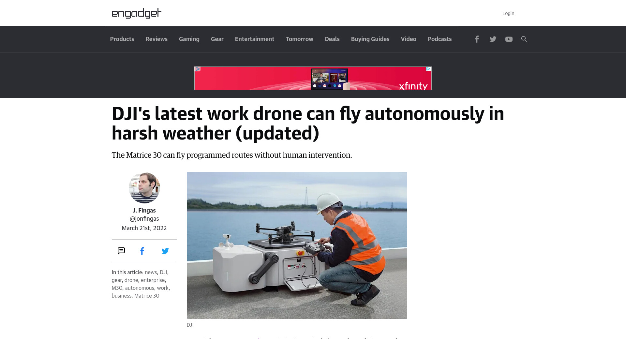Open Engadget Facebook page icon in navbar
The image size is (626, 339).
click(x=477, y=39)
